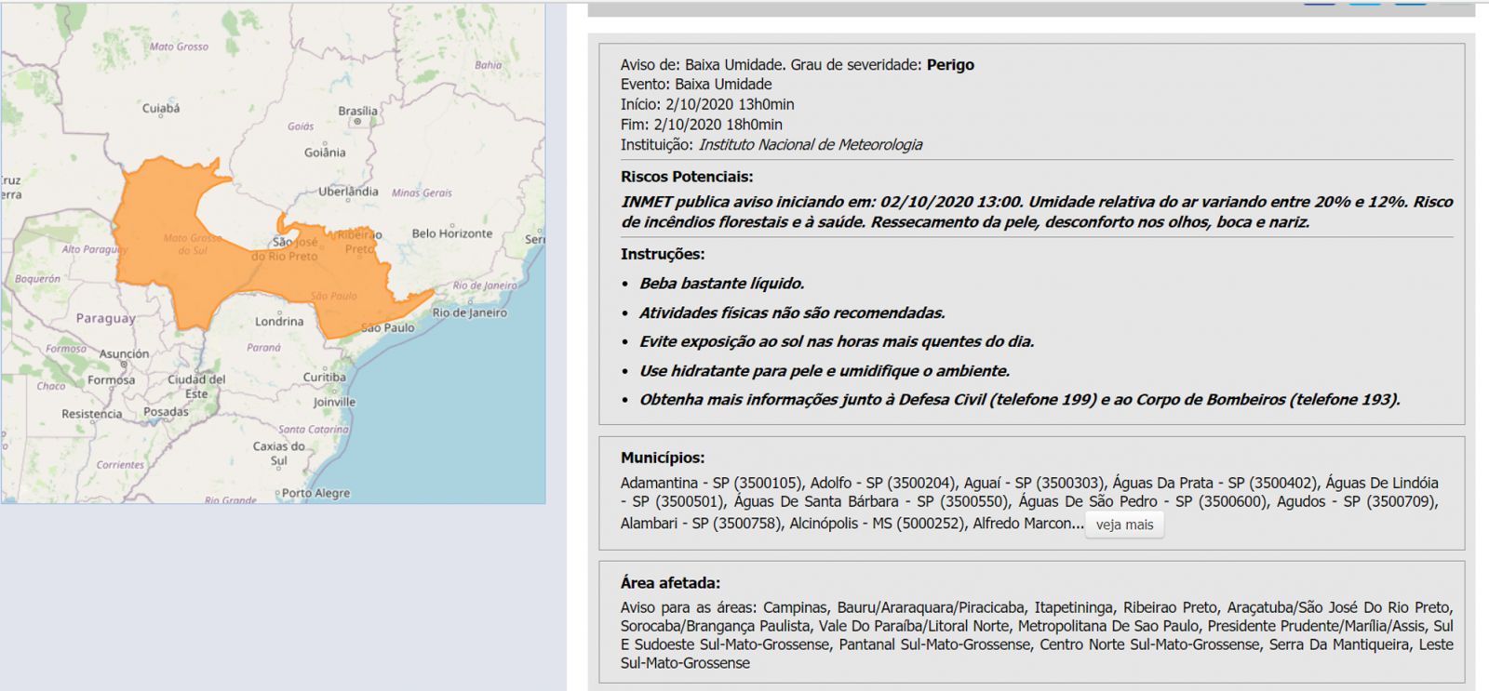Viewport: 1489px width, 691px height.
Task: Click the Área afetada section heading
Action: click(x=670, y=583)
